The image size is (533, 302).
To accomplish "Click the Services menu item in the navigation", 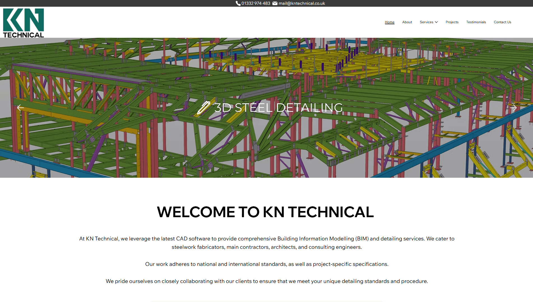I will point(427,22).
